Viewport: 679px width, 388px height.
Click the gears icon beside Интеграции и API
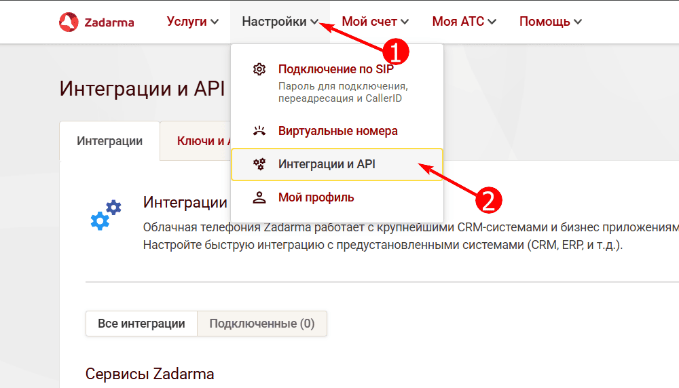259,164
